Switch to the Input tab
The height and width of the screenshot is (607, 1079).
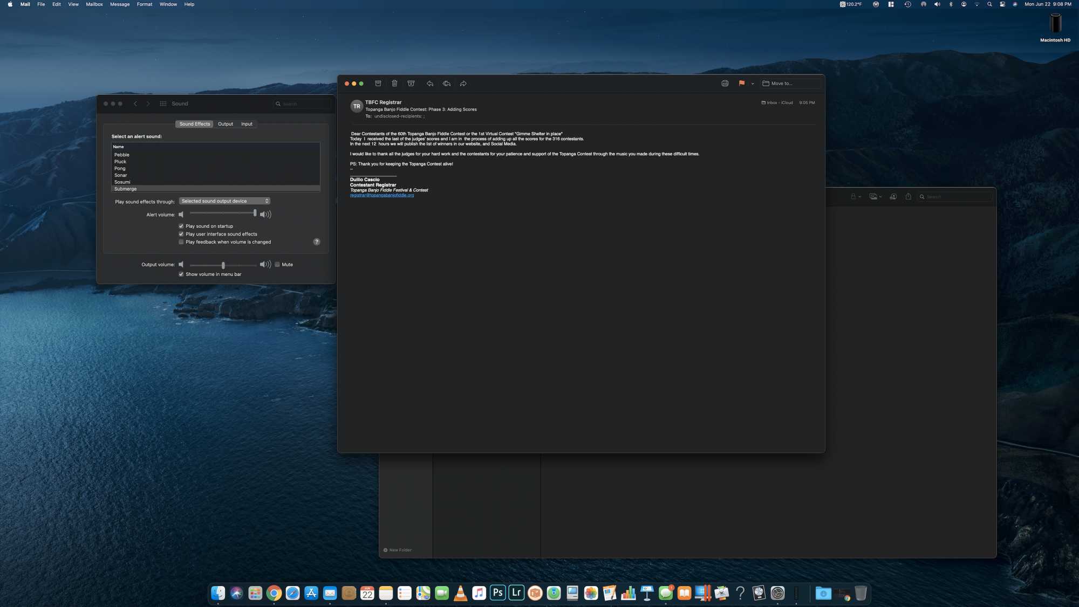click(x=247, y=124)
